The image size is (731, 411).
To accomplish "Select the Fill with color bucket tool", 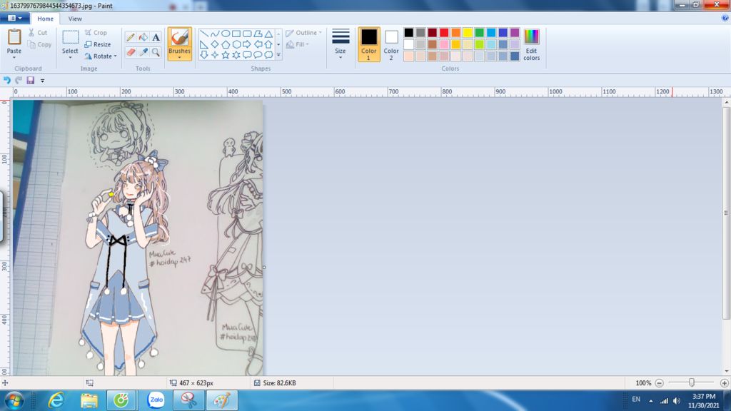I will coord(143,37).
